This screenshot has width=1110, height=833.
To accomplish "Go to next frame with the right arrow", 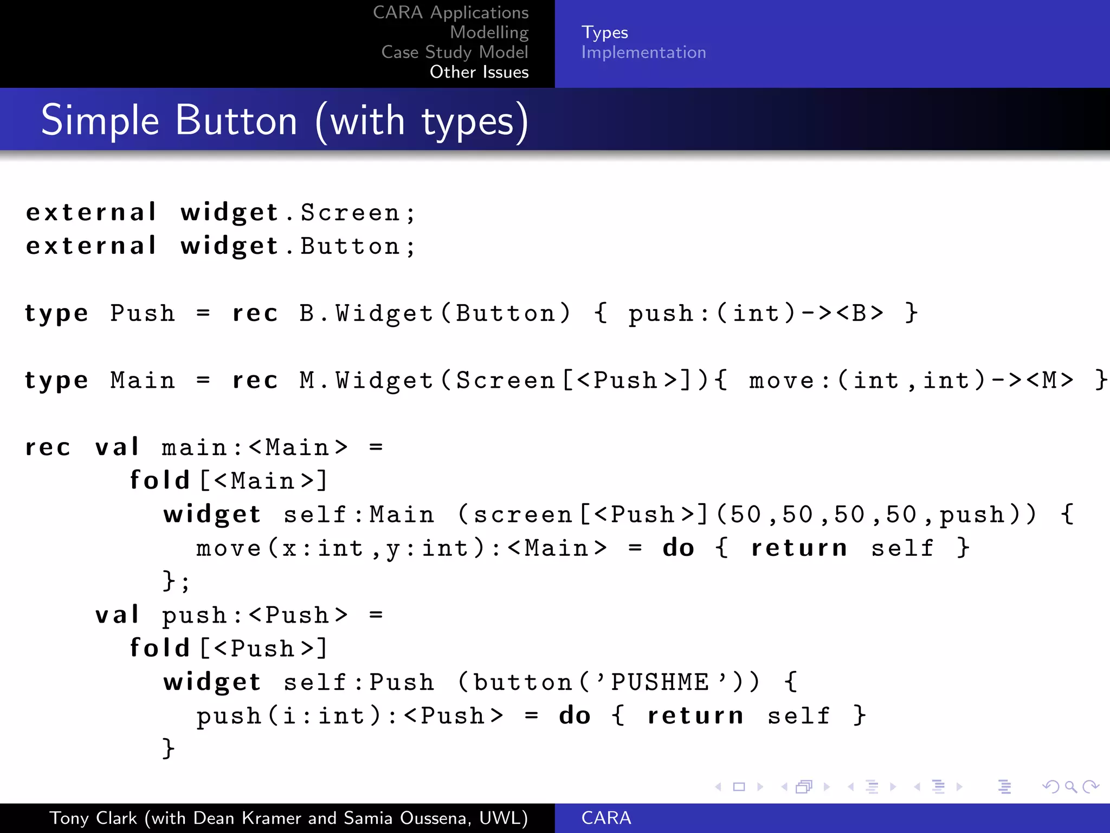I will [x=827, y=787].
